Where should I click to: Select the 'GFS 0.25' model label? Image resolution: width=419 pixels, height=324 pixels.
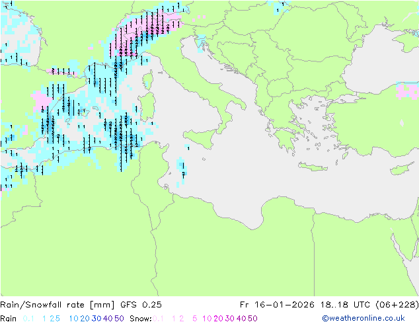(x=141, y=305)
